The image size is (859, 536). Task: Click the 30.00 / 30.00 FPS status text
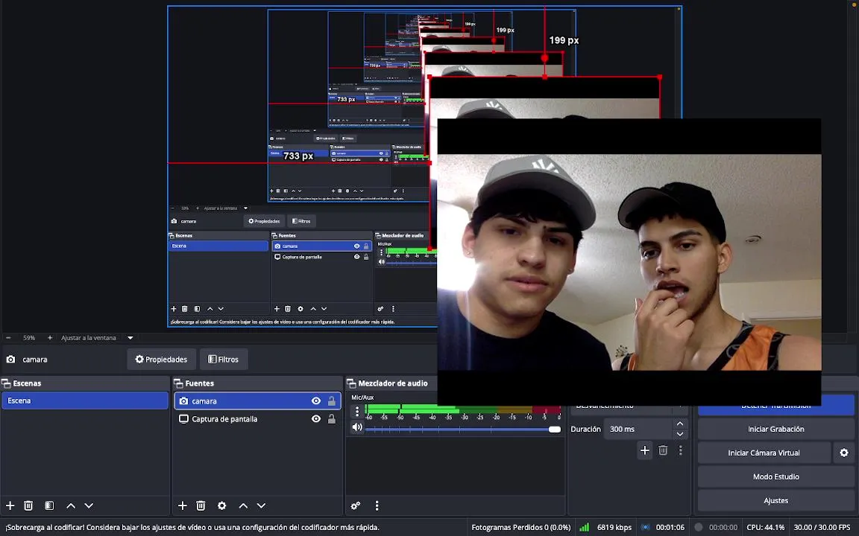[x=822, y=527]
